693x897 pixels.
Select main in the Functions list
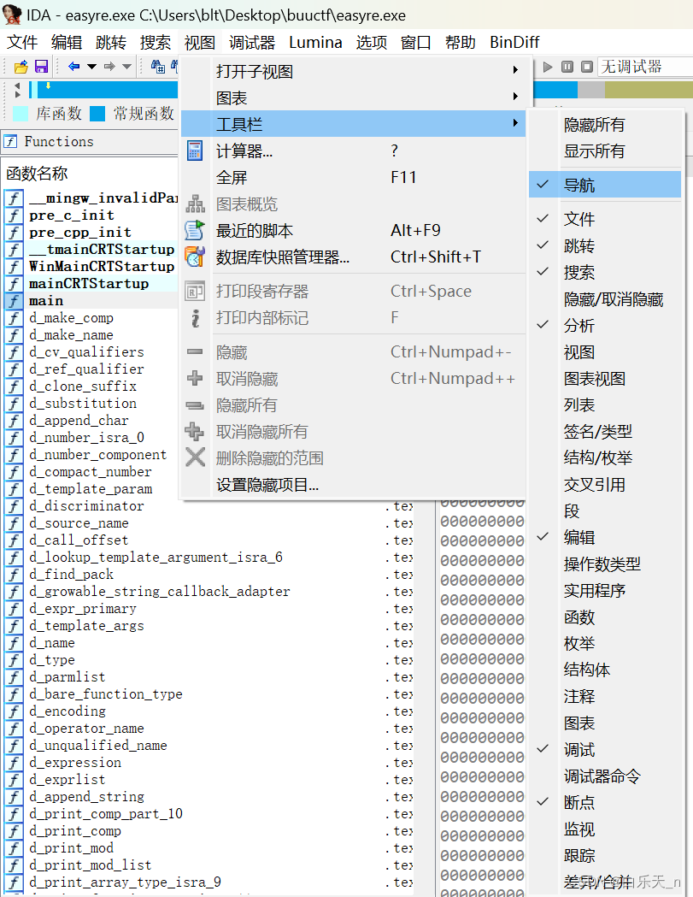(x=46, y=300)
